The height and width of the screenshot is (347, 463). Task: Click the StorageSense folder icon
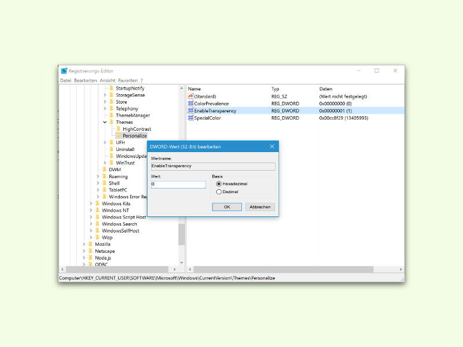pos(112,95)
